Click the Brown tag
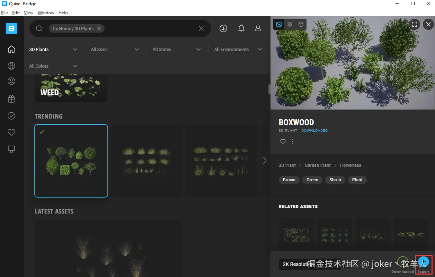435x277 pixels. tap(289, 180)
